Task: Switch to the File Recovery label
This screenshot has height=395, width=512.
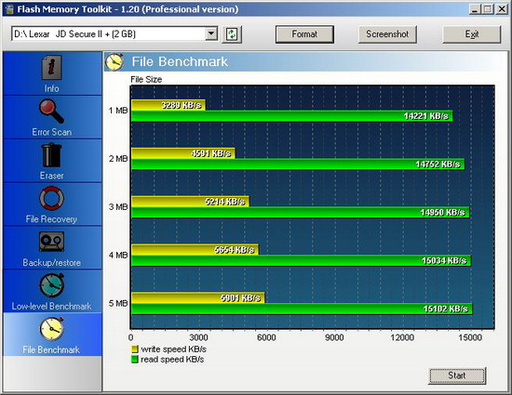Action: point(51,219)
